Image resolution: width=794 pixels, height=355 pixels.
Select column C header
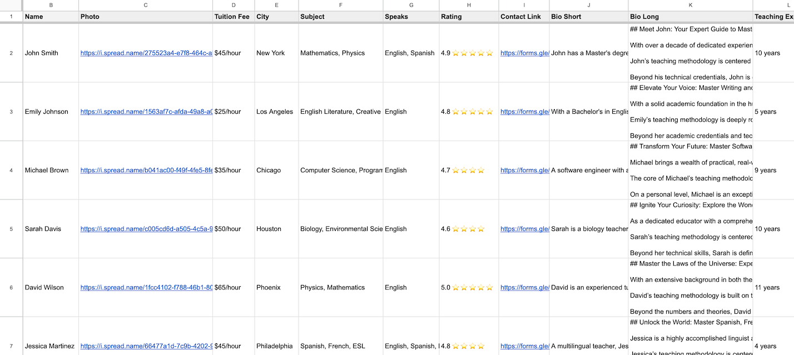pyautogui.click(x=146, y=5)
